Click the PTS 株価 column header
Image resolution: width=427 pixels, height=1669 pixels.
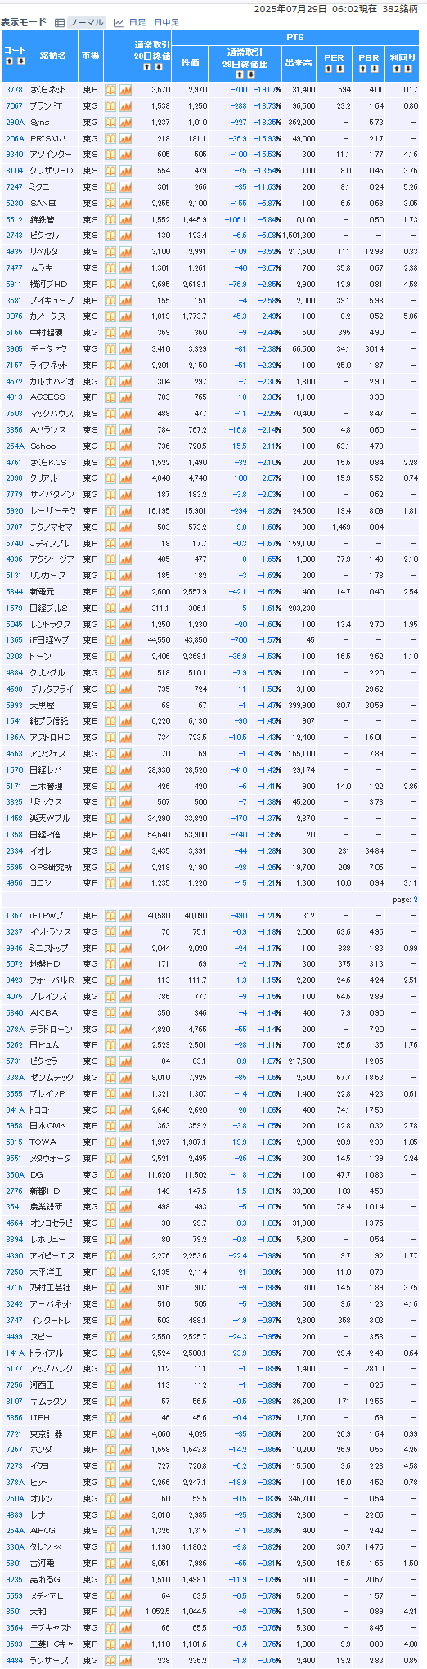tap(190, 61)
